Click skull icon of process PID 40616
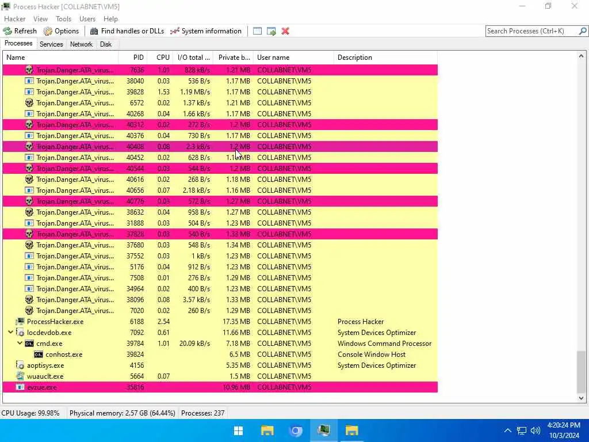This screenshot has height=442, width=589. coord(29,180)
